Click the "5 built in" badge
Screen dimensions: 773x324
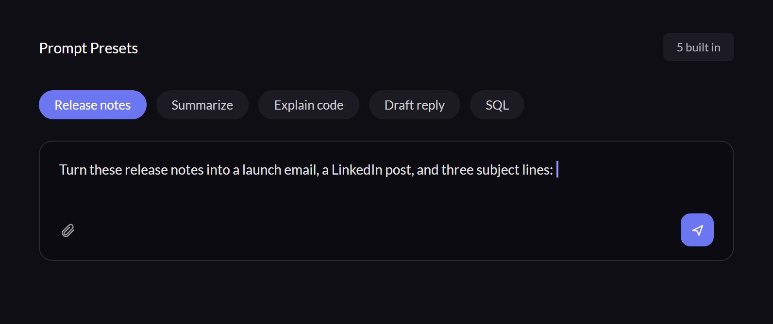699,47
